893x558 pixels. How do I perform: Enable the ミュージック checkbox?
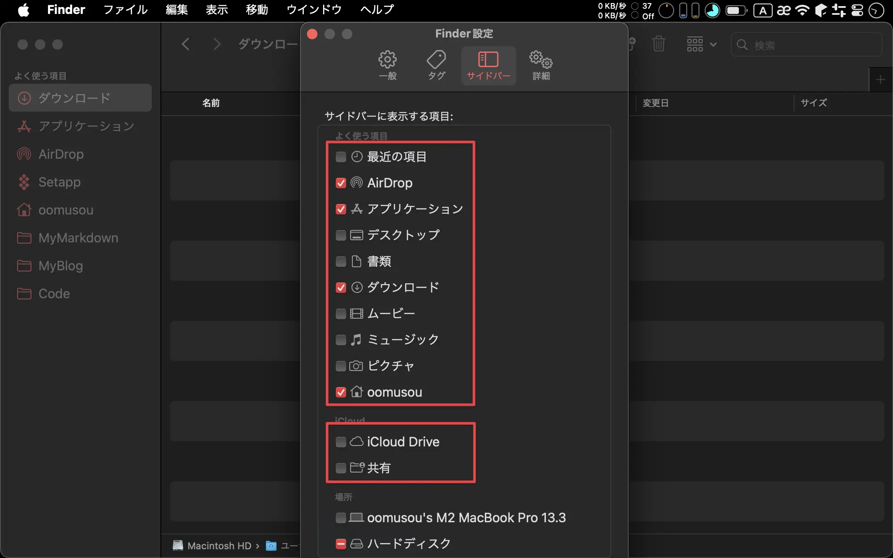(x=341, y=340)
